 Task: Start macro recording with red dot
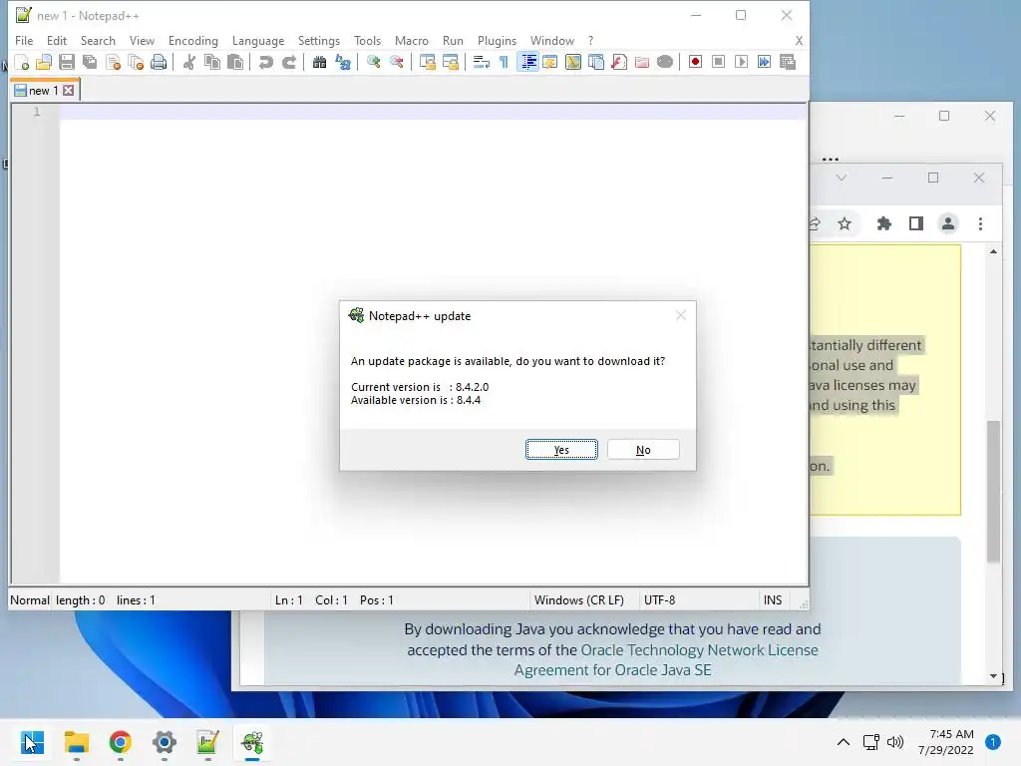pos(695,62)
